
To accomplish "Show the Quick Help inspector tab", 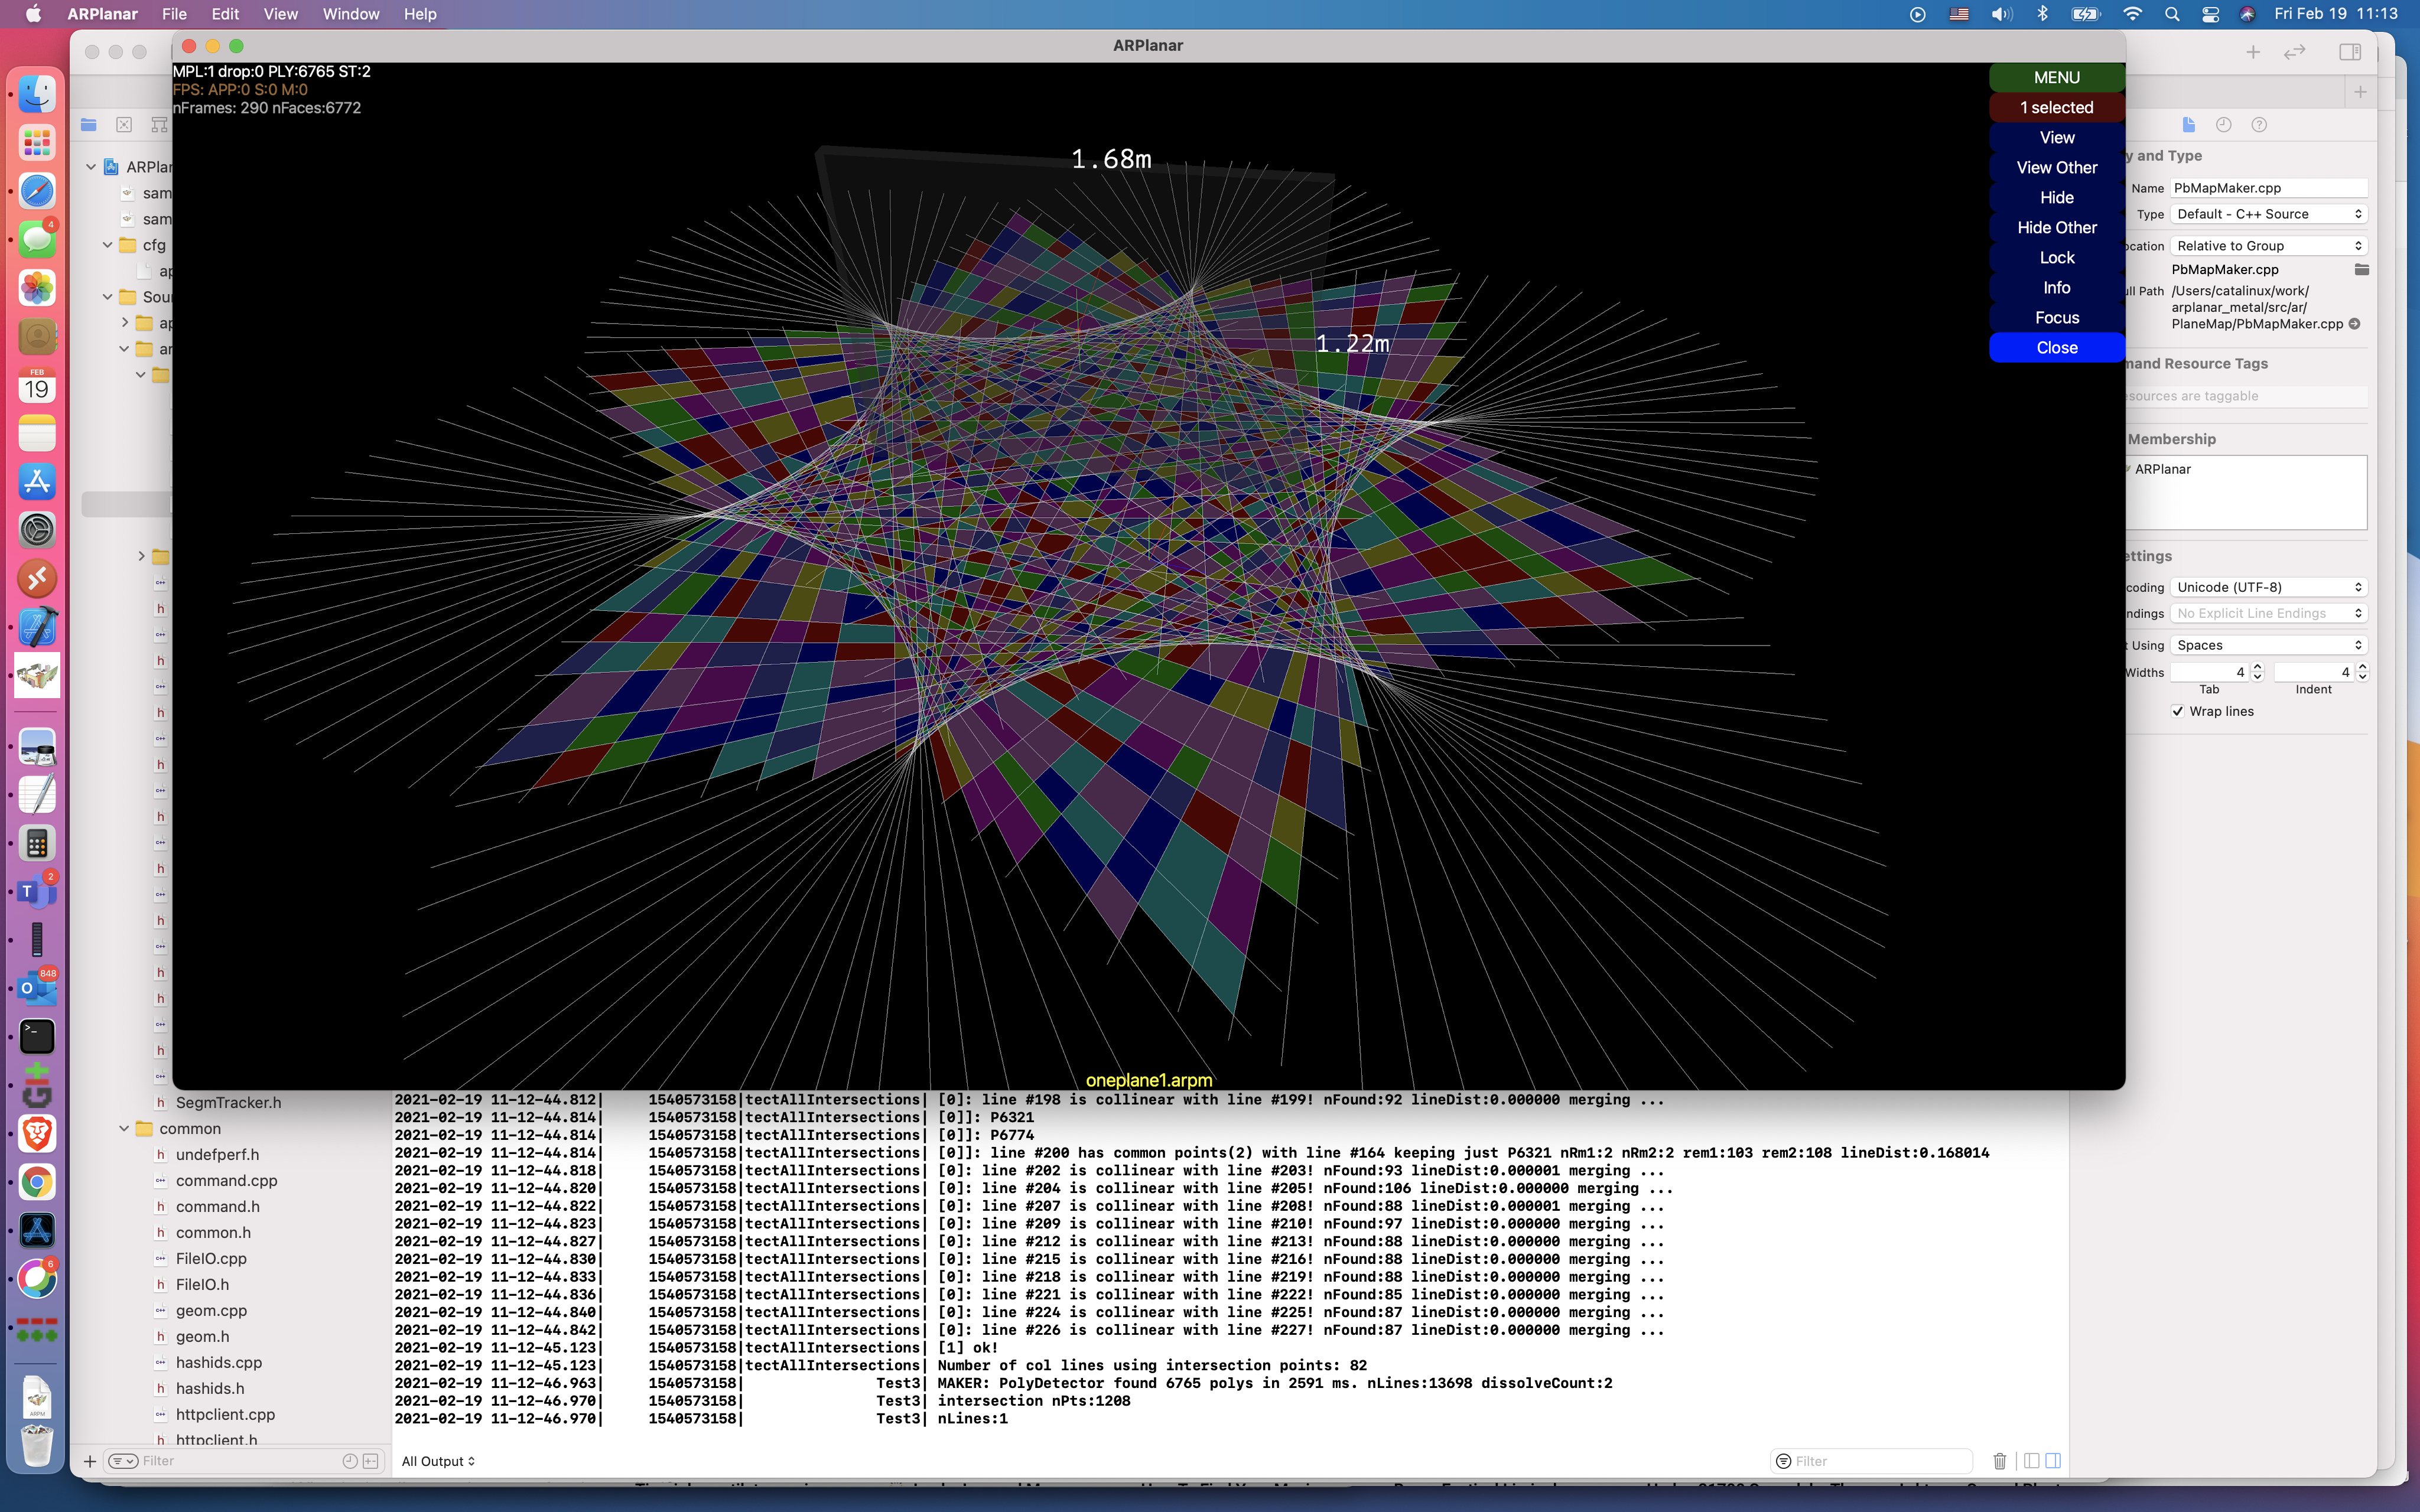I will pos(2258,124).
